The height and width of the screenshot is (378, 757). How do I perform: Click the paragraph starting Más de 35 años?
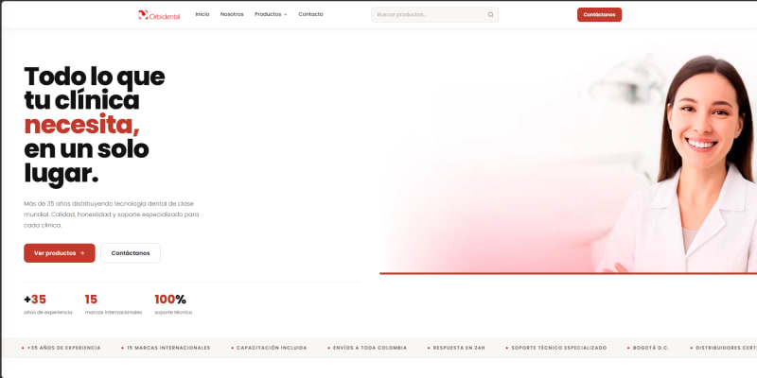pyautogui.click(x=112, y=215)
